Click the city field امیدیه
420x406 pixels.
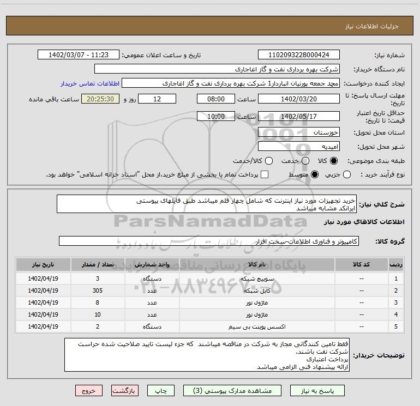pos(299,147)
